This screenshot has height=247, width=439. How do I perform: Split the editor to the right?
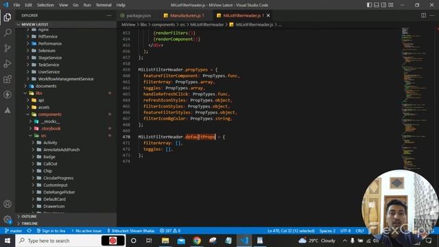tap(423, 15)
